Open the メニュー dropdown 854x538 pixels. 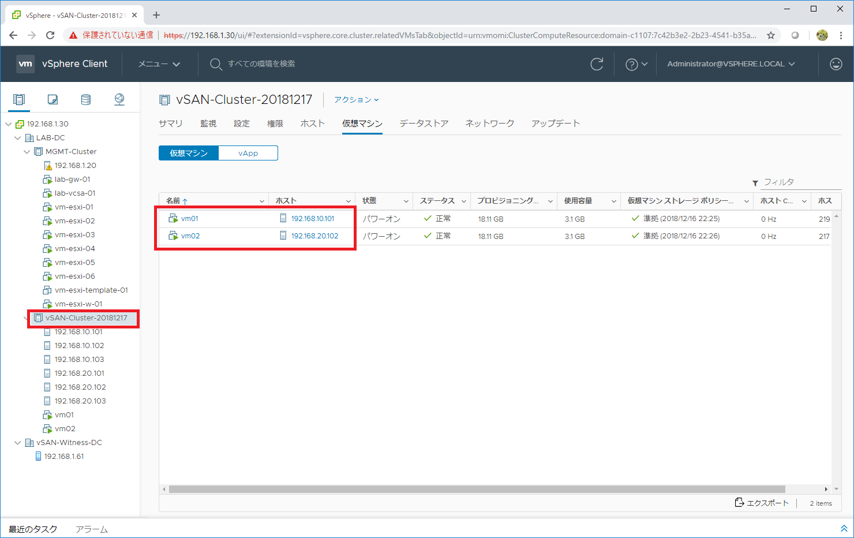(159, 64)
